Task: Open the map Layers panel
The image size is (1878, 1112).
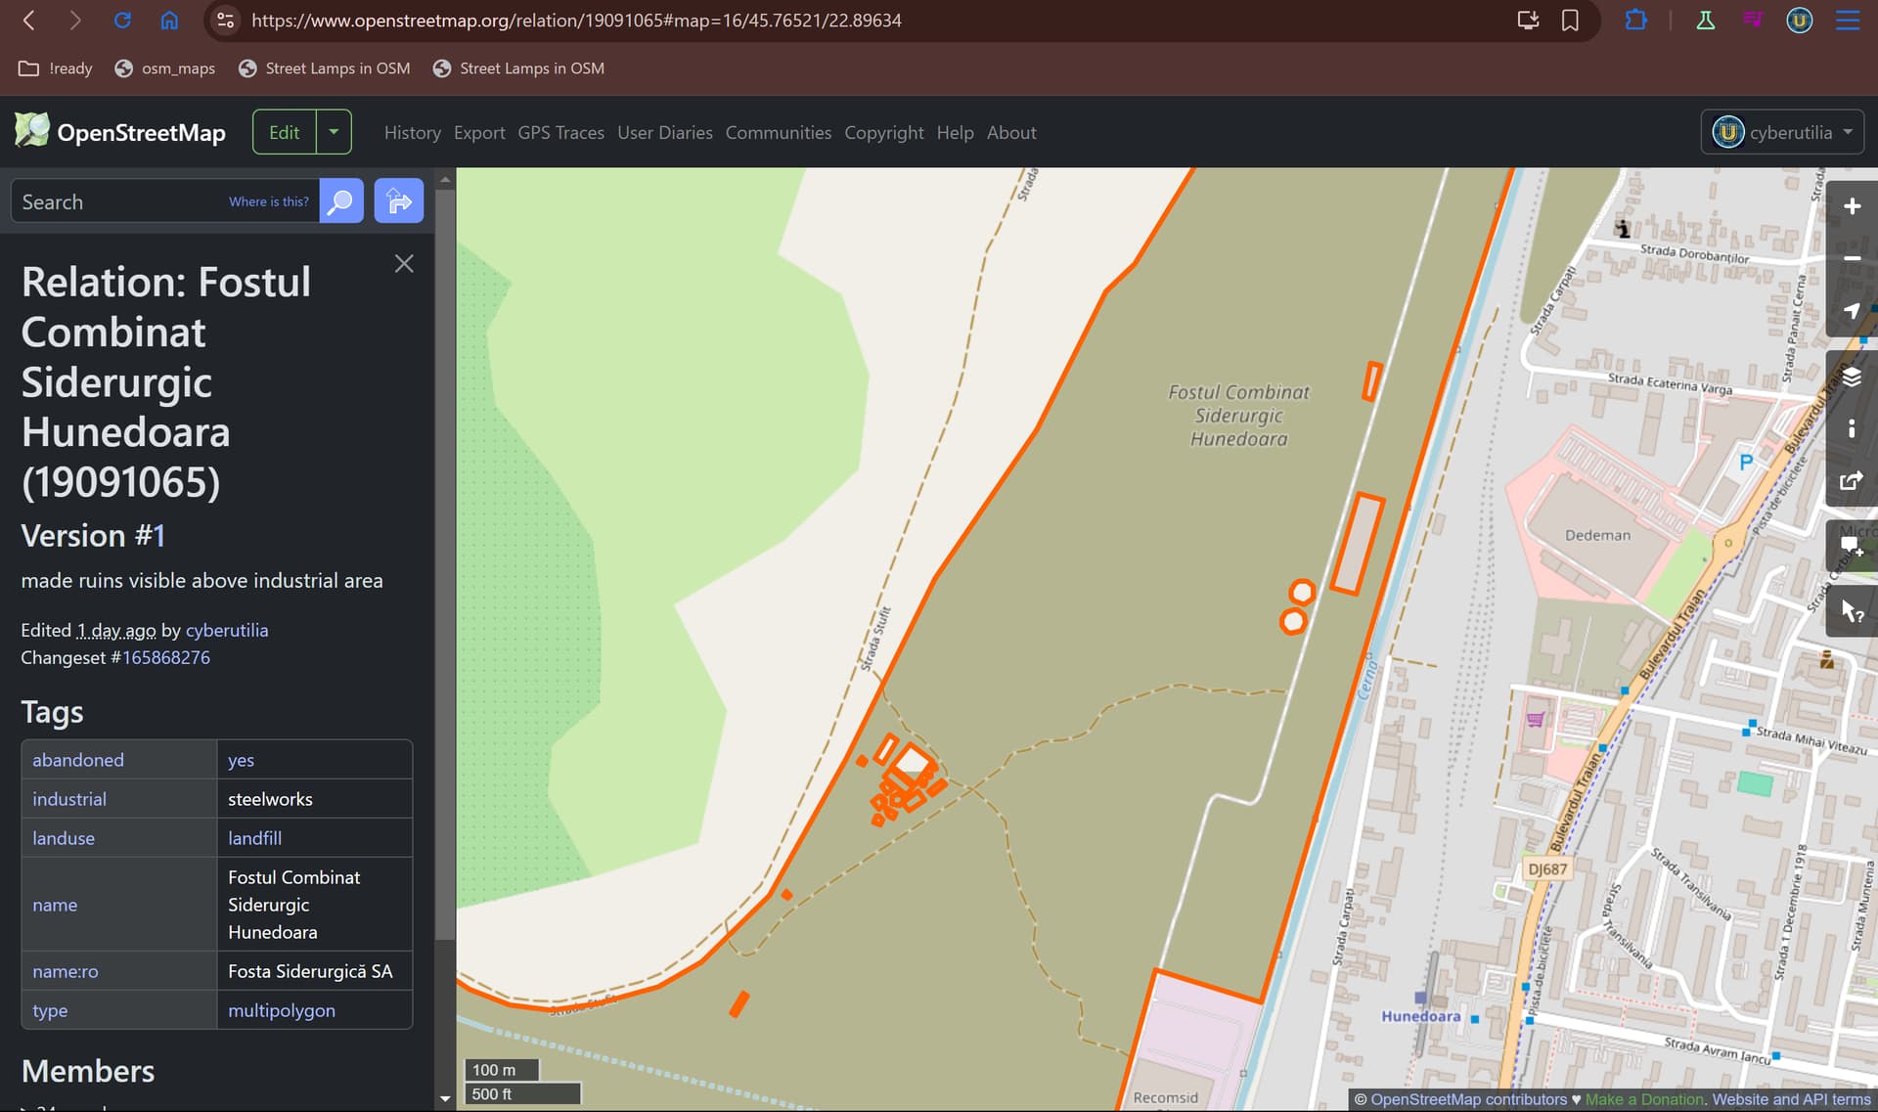Action: [1852, 377]
